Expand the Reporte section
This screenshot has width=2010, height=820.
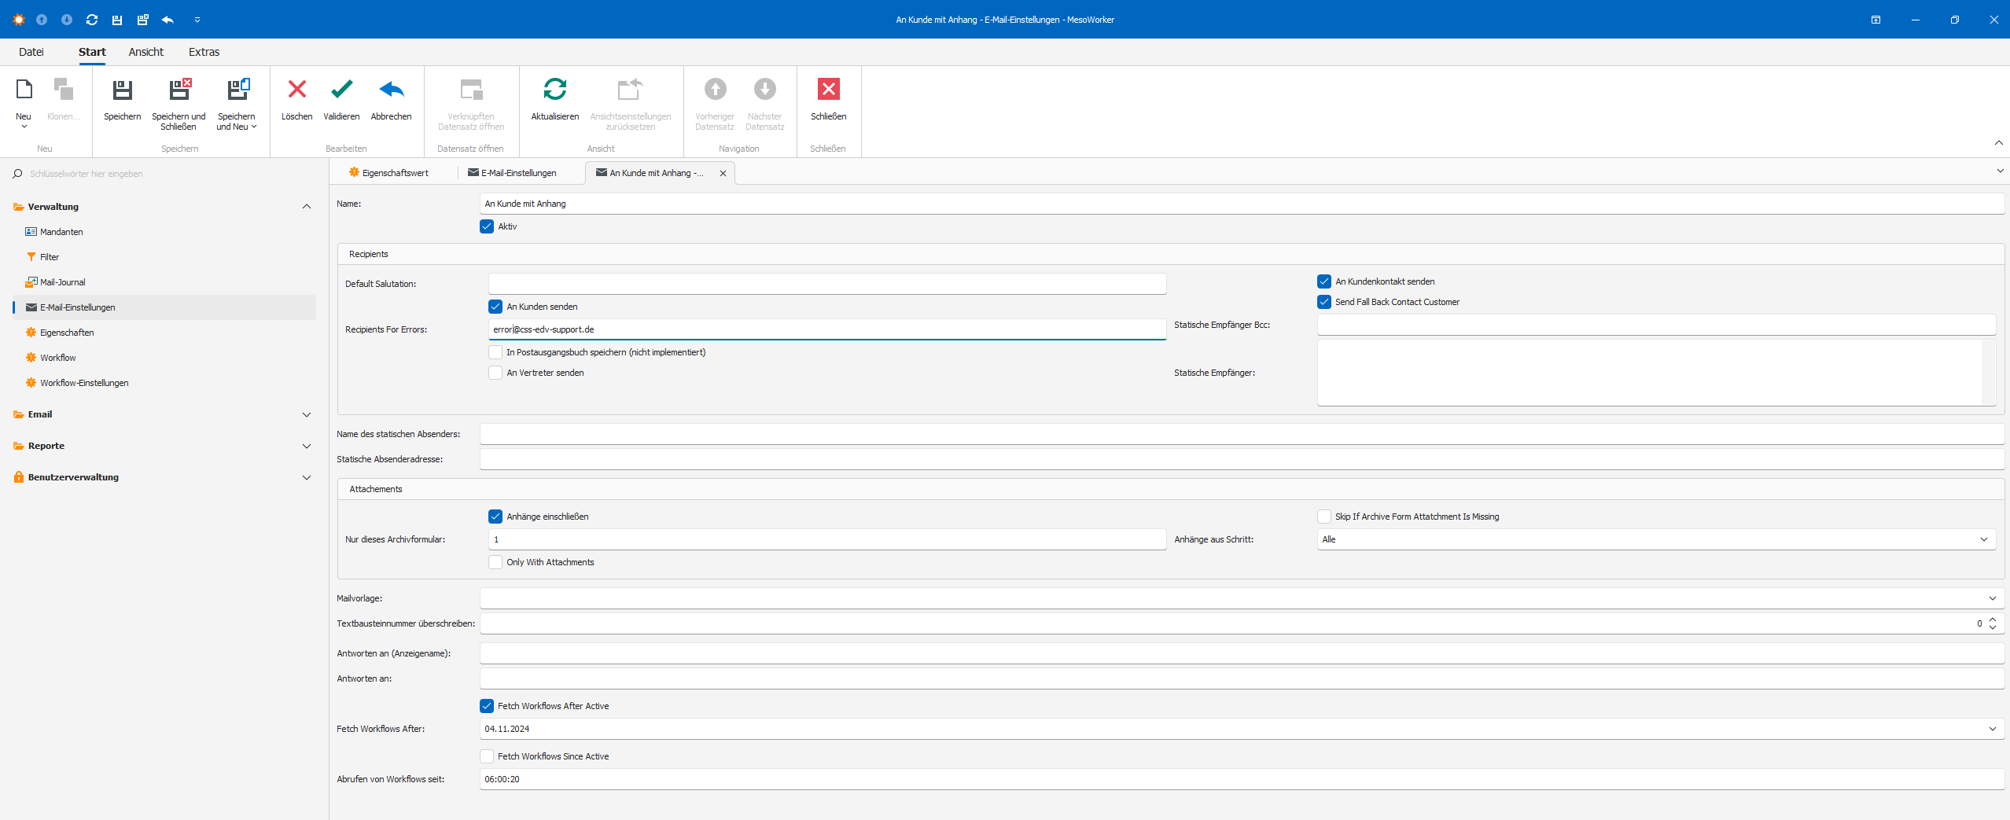pyautogui.click(x=307, y=446)
